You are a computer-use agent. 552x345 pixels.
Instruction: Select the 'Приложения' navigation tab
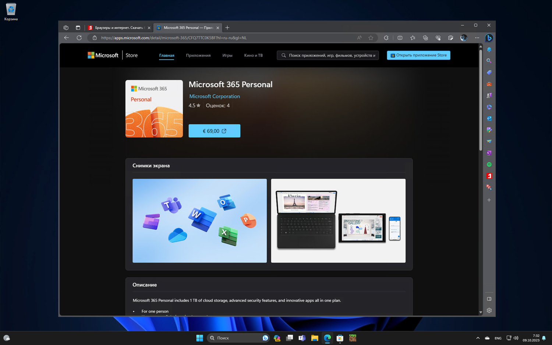pyautogui.click(x=198, y=55)
